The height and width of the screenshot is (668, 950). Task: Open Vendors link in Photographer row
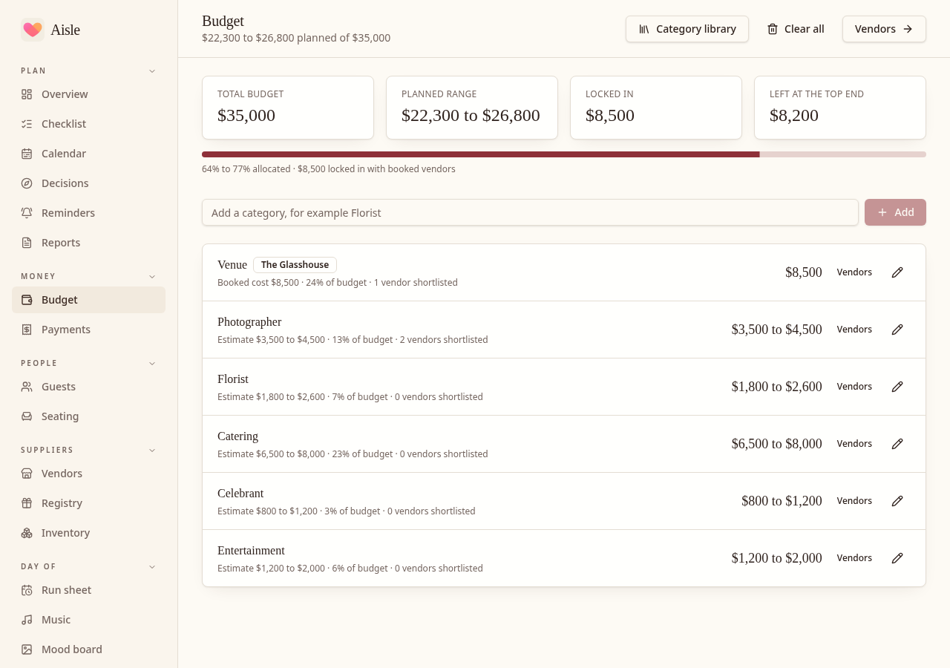tap(854, 330)
